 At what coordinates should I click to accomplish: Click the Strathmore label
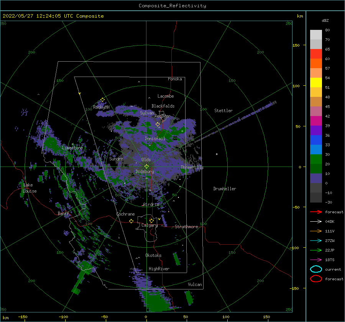(x=186, y=227)
